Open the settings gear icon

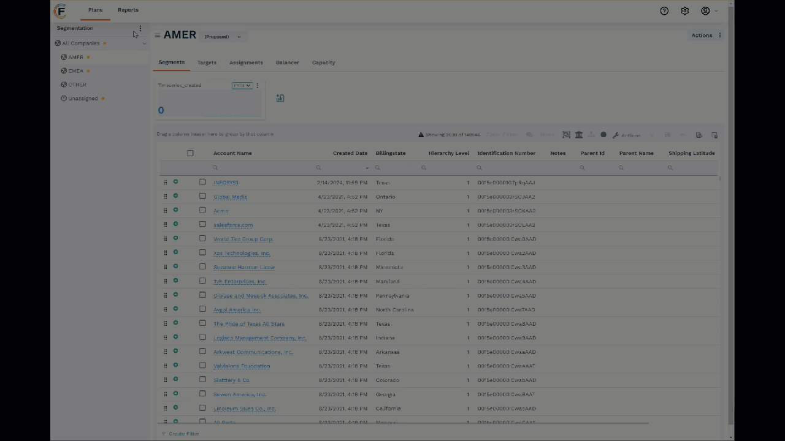click(x=685, y=11)
